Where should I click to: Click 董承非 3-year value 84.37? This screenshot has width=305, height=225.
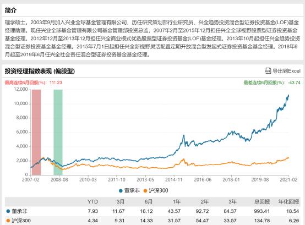[x=230, y=211]
